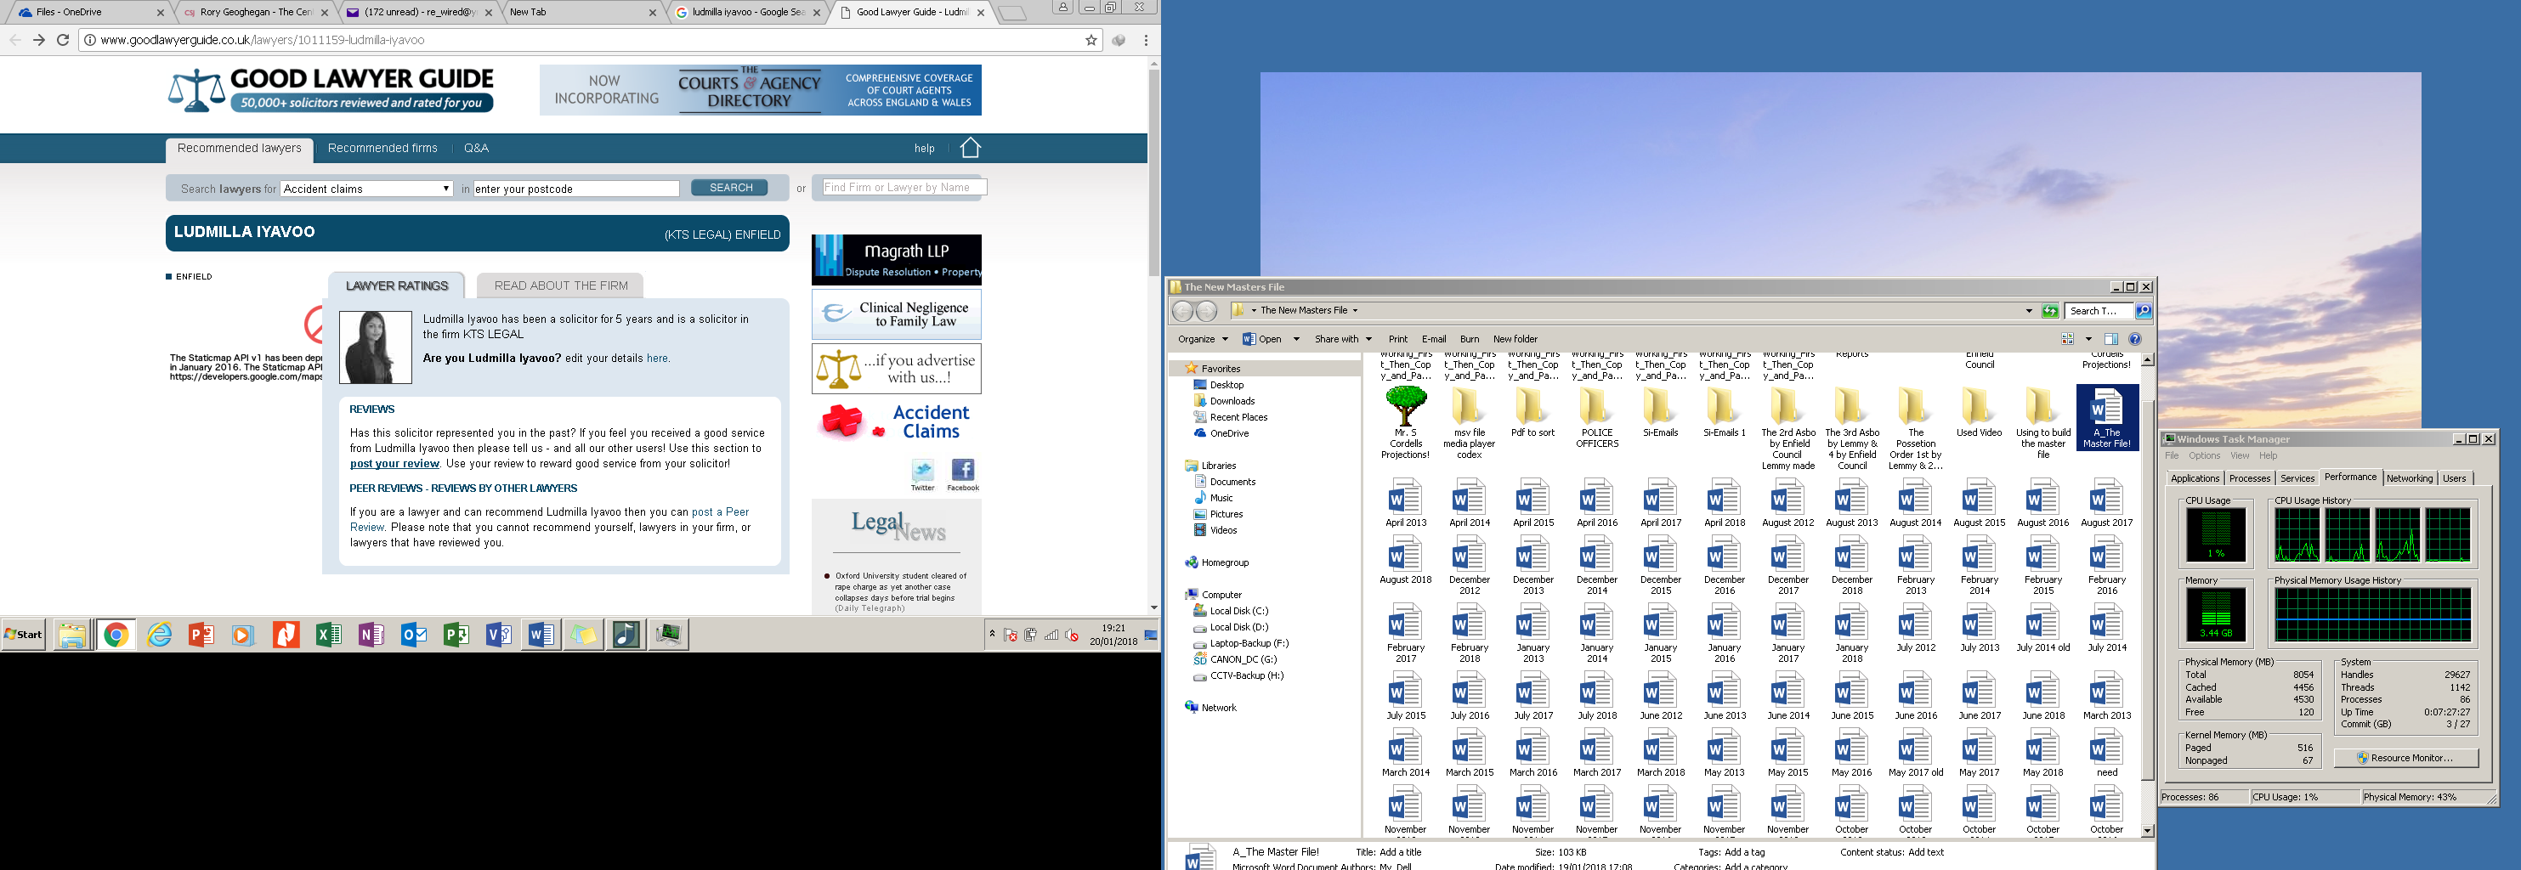
Task: Open the Networking tab in Task Manager
Action: [2409, 478]
